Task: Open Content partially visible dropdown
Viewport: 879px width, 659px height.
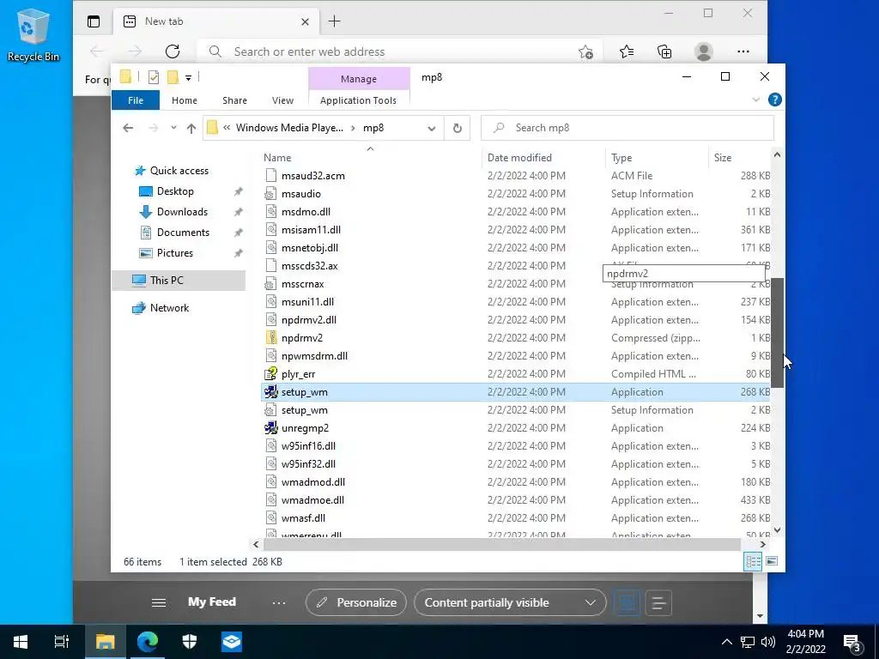Action: (510, 602)
